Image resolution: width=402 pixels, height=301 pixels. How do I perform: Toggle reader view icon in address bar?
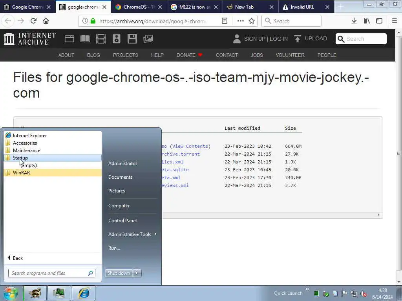(224, 21)
